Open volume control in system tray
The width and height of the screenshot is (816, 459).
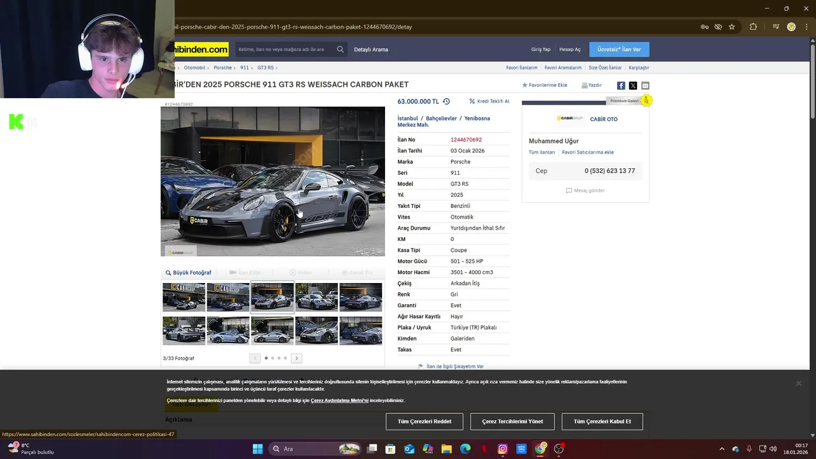773,449
